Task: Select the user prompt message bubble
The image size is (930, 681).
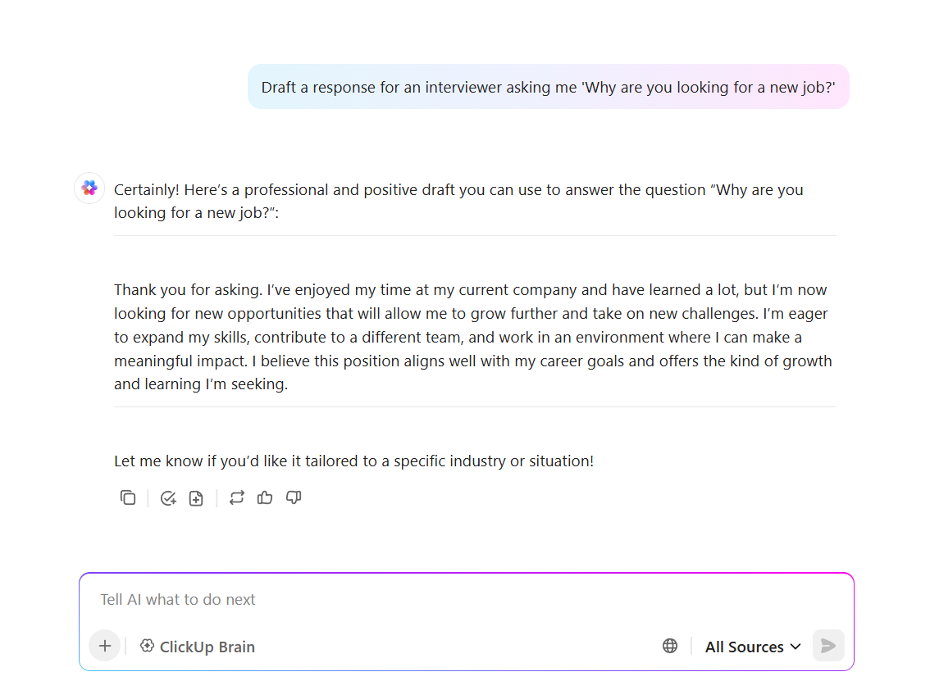Action: click(x=548, y=87)
